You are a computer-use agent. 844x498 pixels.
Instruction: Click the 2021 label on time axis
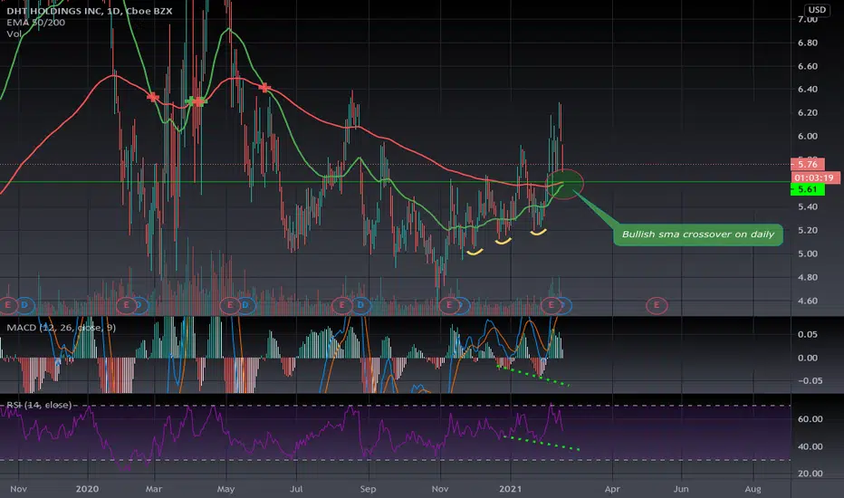tap(510, 489)
